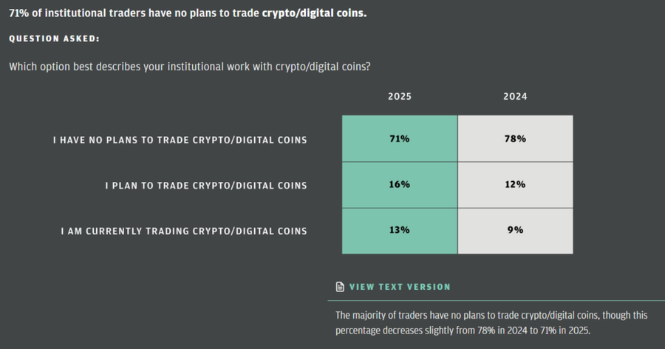
Task: Click the bold 'crypto/digital coins.' in headline
Action: click(314, 13)
